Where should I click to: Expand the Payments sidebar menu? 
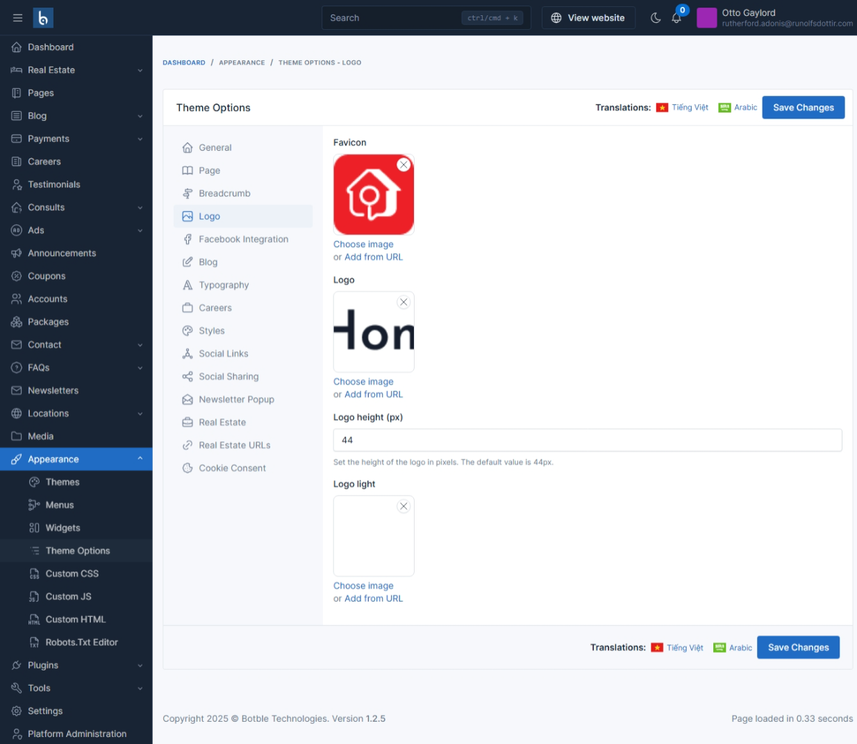point(76,139)
